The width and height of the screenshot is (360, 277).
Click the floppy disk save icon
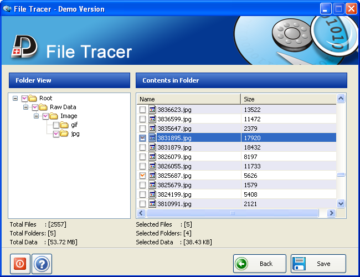point(299,264)
